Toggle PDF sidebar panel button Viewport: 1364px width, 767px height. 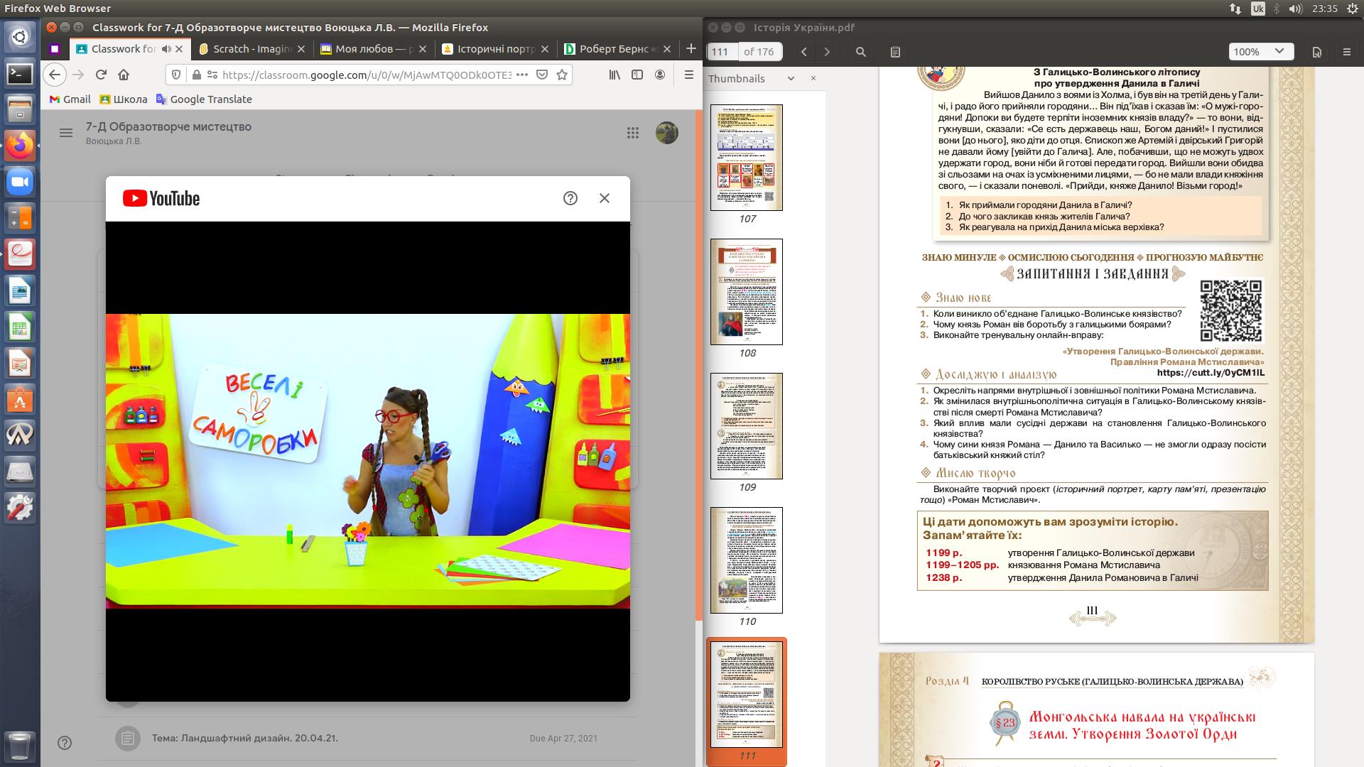coord(895,52)
